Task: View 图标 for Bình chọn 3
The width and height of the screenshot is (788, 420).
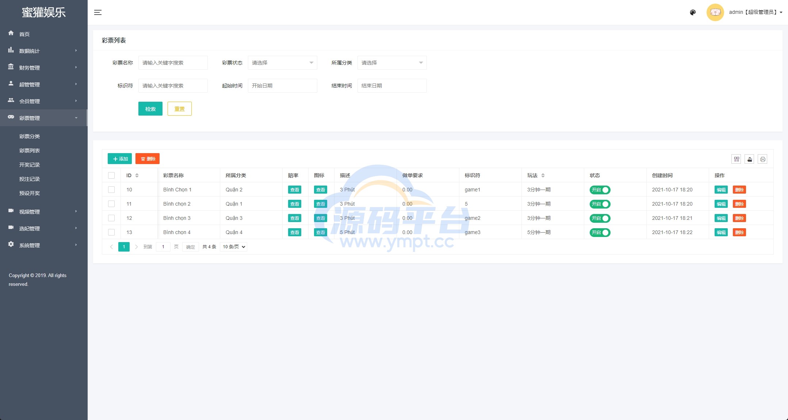Action: pos(321,218)
